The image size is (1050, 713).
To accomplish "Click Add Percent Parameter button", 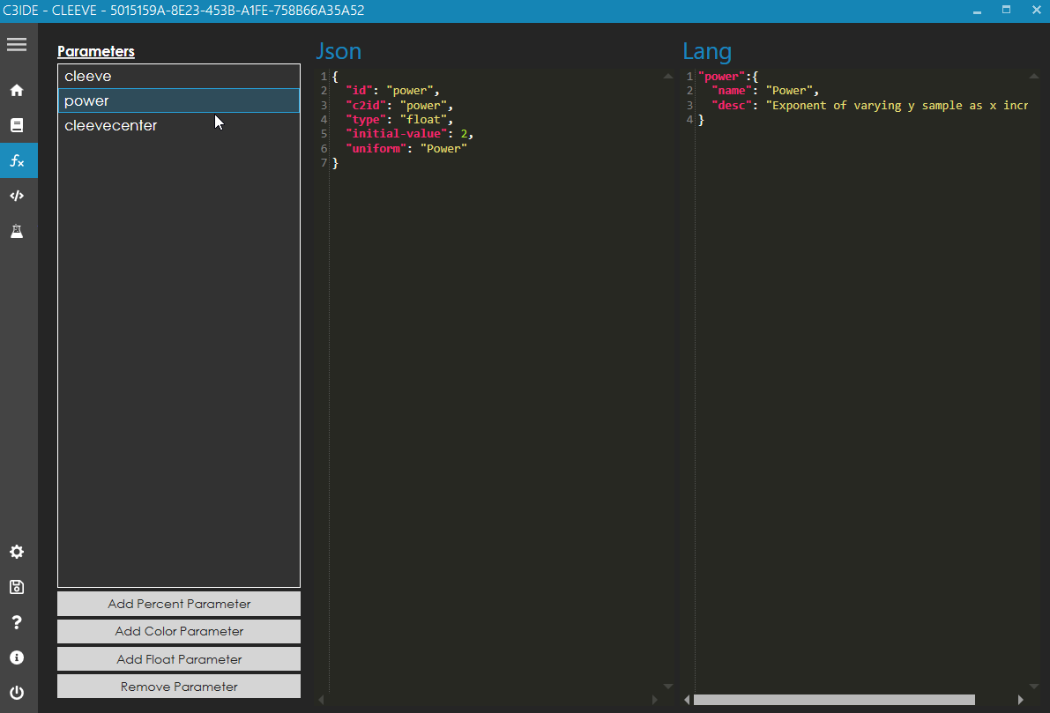I will [x=179, y=604].
